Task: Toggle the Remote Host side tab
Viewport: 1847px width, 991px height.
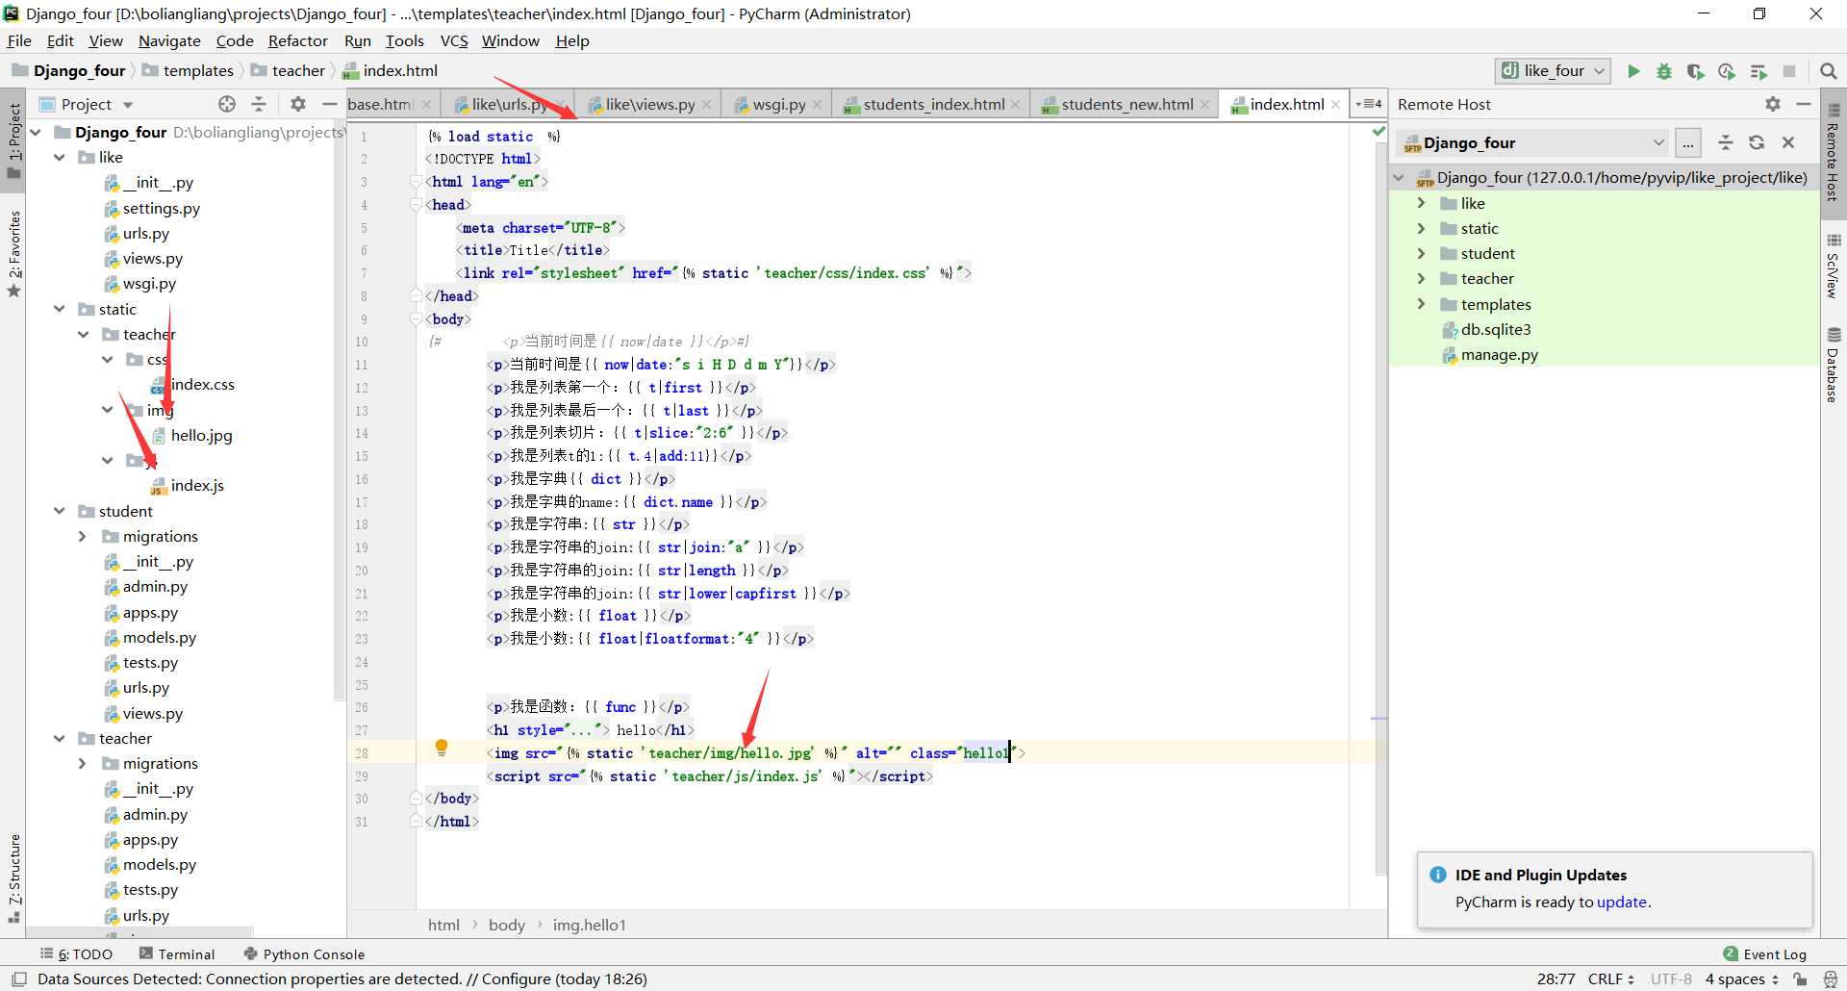Action: (1834, 154)
